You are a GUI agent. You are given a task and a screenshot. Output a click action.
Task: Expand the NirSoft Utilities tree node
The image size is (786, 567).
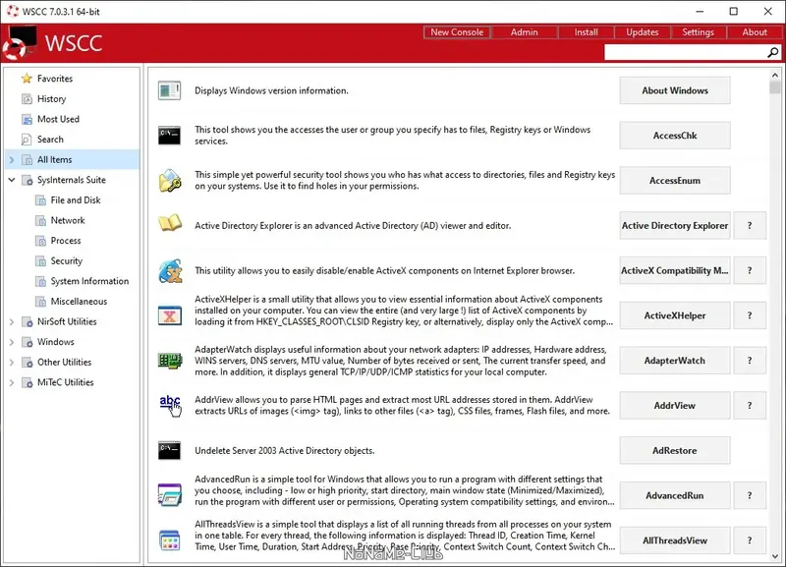point(11,321)
